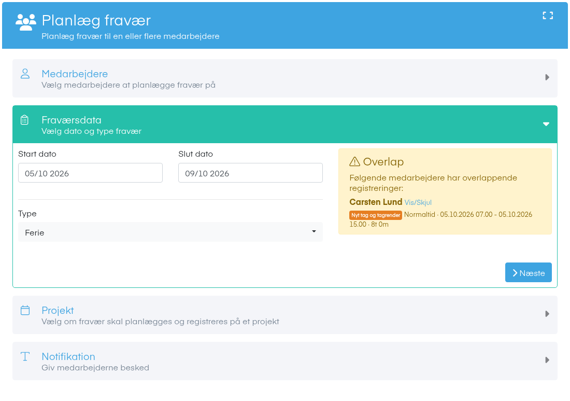Click the Nyt tag og tagrender tag
Image resolution: width=570 pixels, height=401 pixels.
[x=376, y=215]
